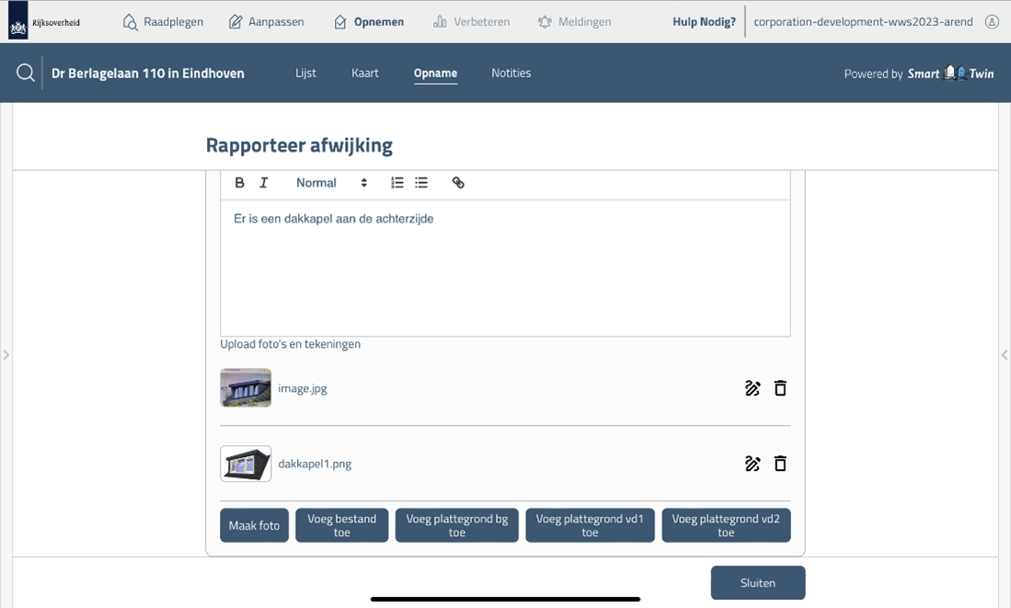This screenshot has width=1011, height=608.
Task: Open the sketch editor for image.jpg
Action: pyautogui.click(x=753, y=388)
